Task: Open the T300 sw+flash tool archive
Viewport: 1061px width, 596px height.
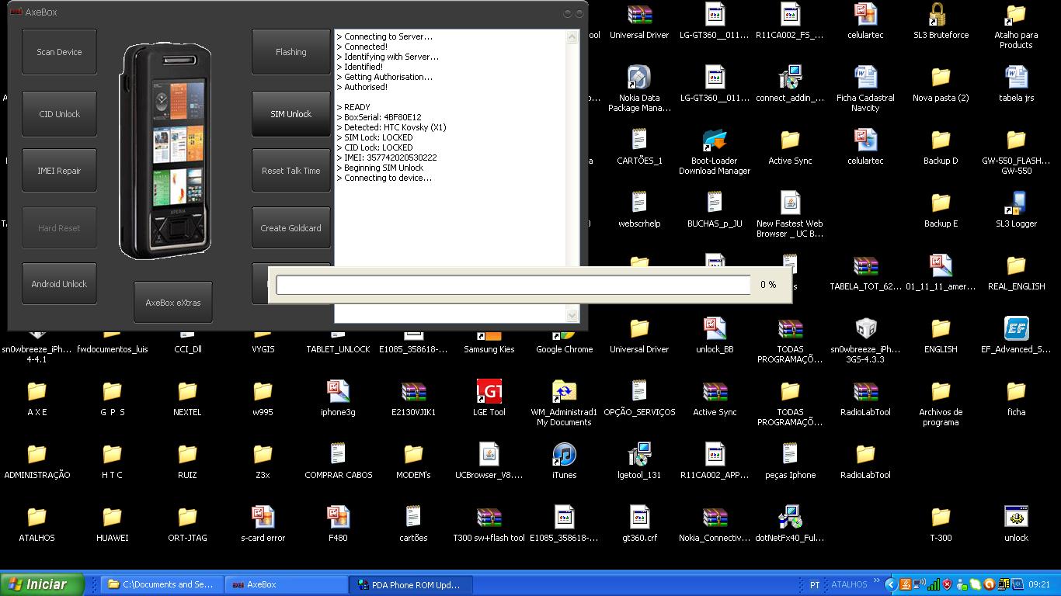Action: tap(489, 524)
